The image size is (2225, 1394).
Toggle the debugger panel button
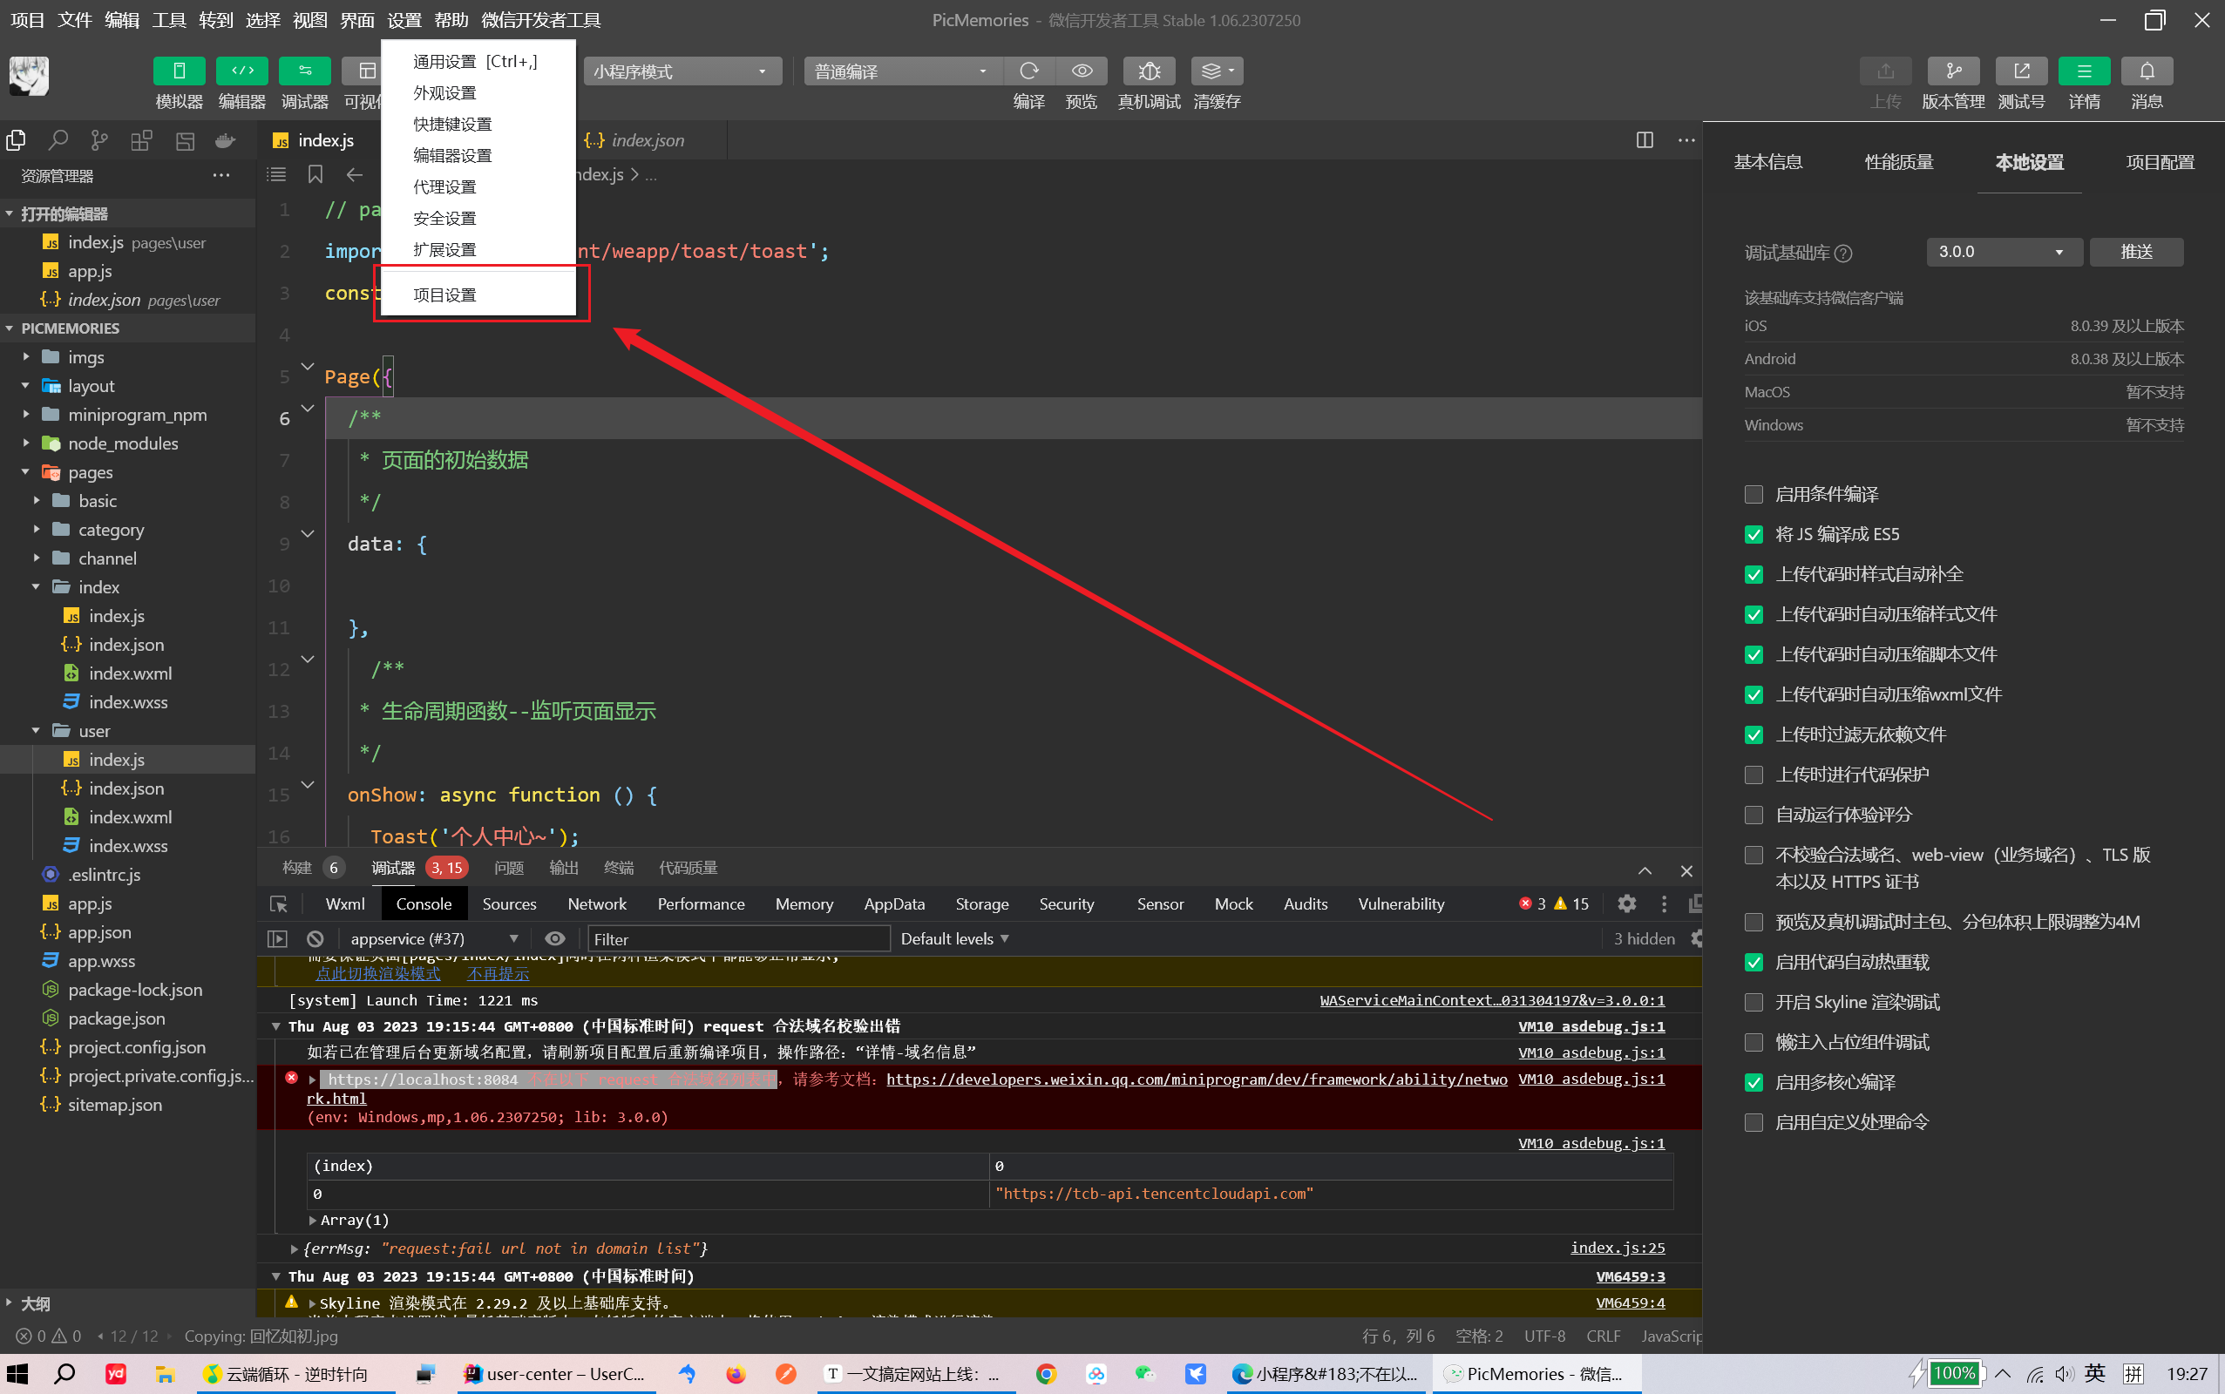tap(304, 71)
